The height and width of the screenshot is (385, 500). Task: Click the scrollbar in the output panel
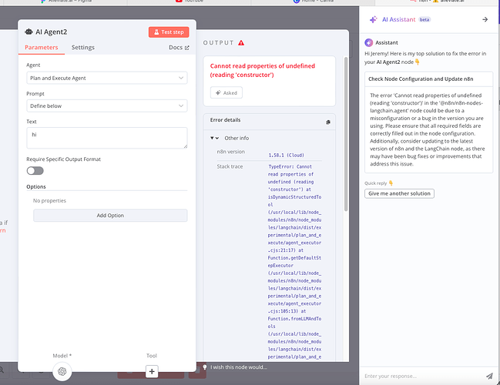point(346,134)
